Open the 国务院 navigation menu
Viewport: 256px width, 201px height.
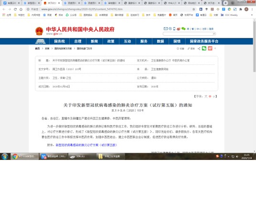pos(59,41)
